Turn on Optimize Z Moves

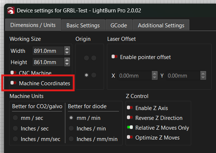click(x=130, y=137)
